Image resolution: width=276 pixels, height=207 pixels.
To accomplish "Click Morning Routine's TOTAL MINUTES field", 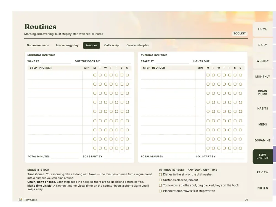I will [65, 157].
